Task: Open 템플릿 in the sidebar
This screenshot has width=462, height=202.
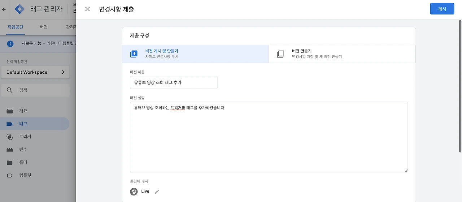Action: pyautogui.click(x=25, y=175)
